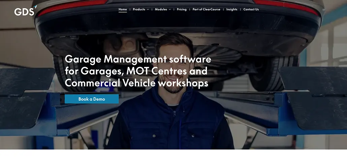
Task: Open the Part of ClearCourse link
Action: (x=206, y=9)
